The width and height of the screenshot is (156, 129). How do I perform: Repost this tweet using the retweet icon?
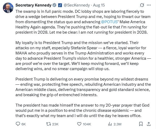(x=49, y=124)
